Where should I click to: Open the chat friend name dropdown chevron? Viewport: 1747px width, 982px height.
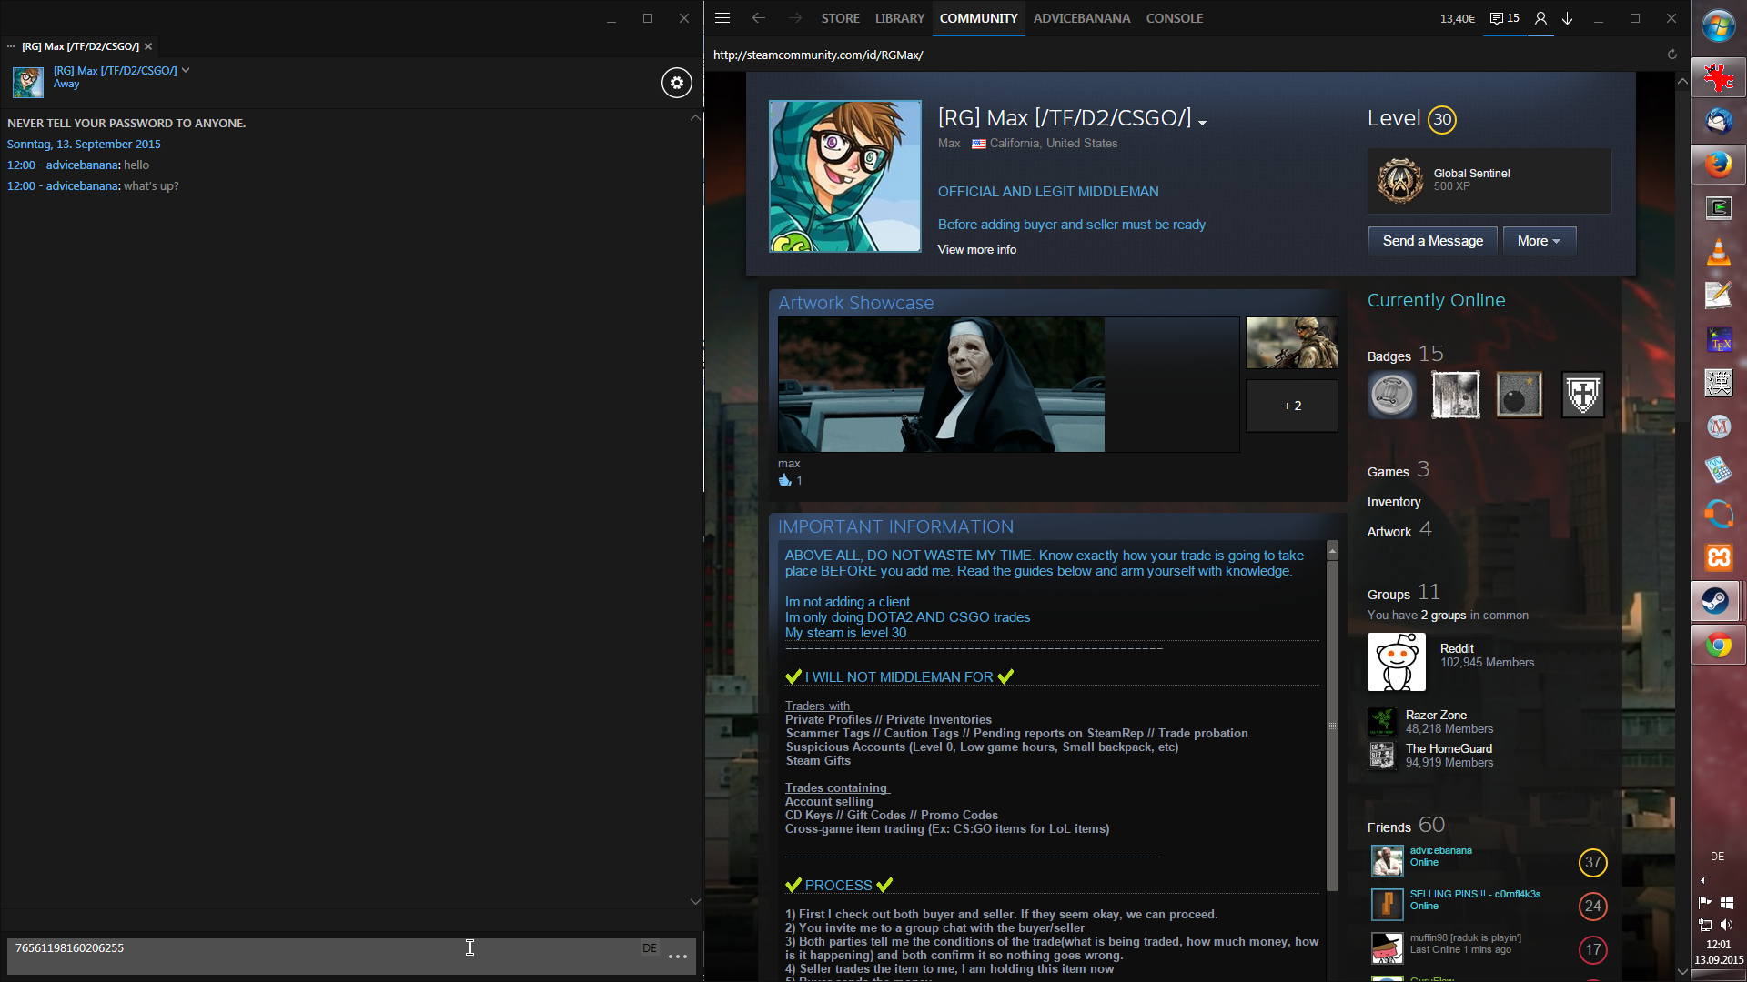pyautogui.click(x=186, y=70)
